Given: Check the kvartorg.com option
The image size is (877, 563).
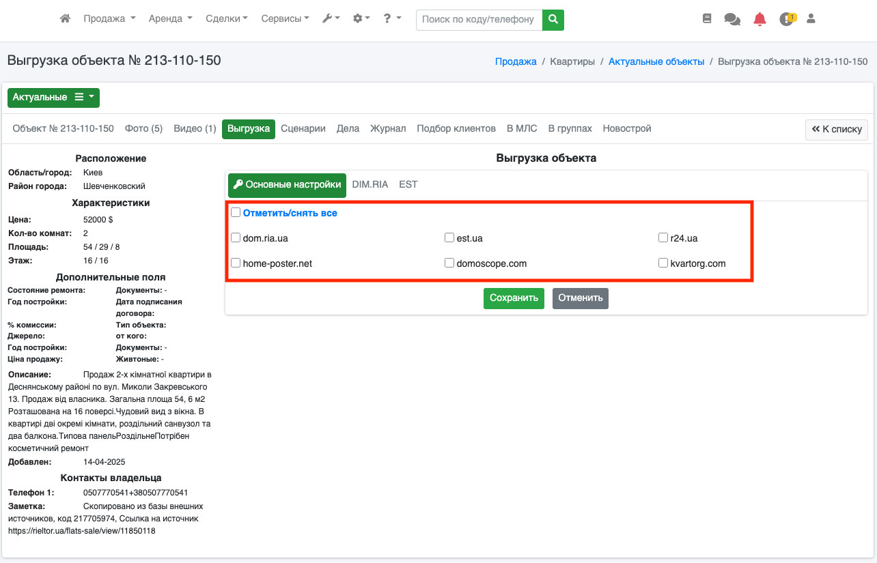Looking at the screenshot, I should pyautogui.click(x=663, y=263).
